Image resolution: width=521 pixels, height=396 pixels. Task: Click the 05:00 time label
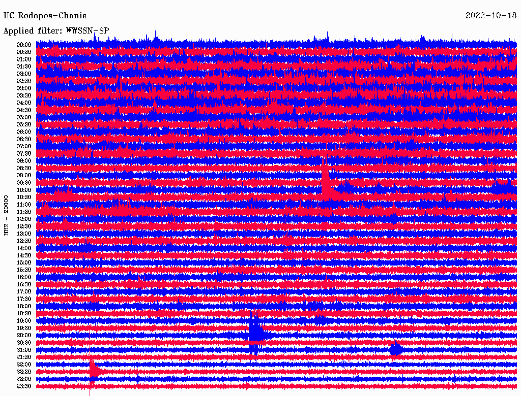point(24,117)
